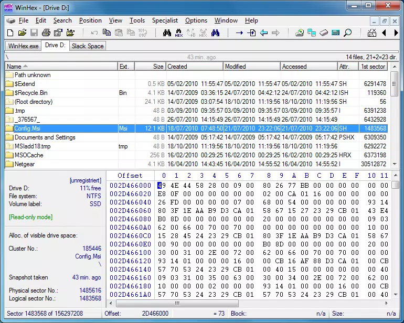
Task: Sort by the Name column header
Action: [61, 67]
